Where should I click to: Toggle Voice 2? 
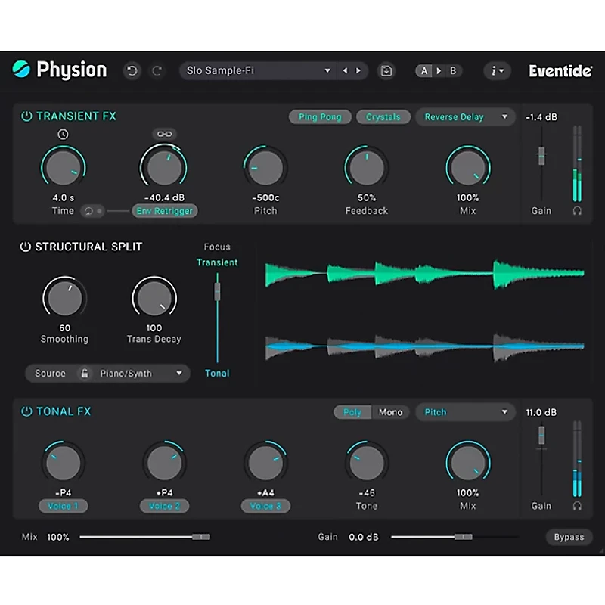coord(164,506)
